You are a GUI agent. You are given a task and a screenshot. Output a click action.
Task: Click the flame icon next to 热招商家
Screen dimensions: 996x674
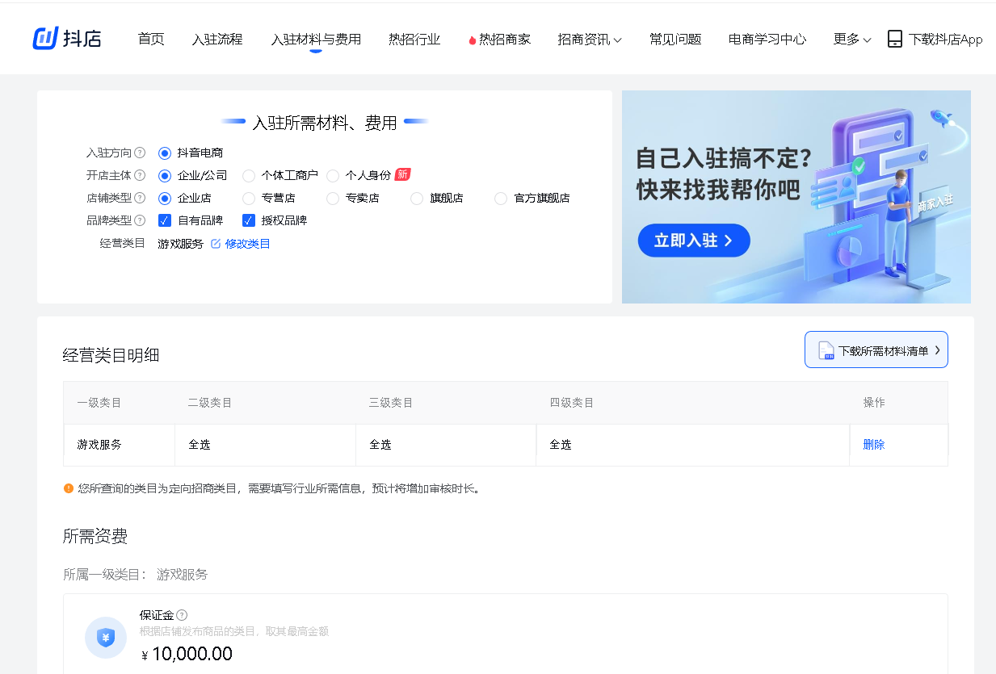pos(473,40)
